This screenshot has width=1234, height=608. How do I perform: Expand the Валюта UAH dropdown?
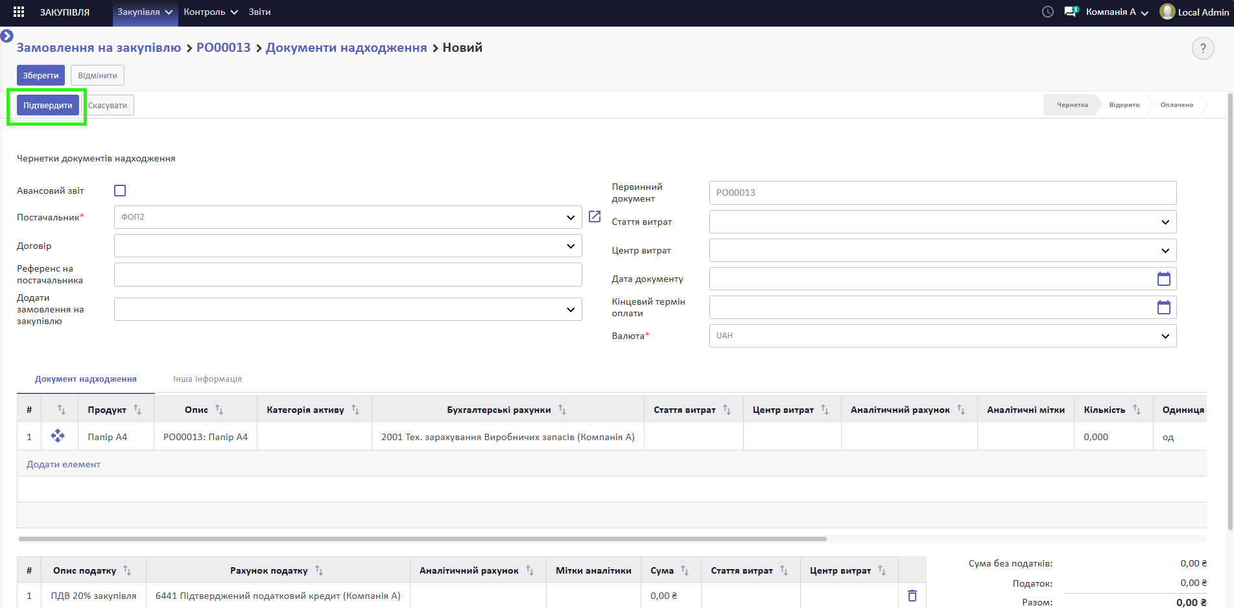pos(1165,336)
